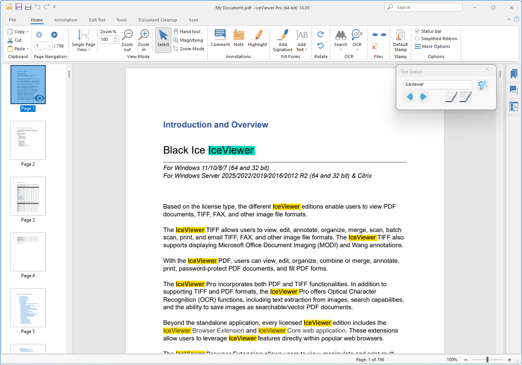522x365 pixels.
Task: Go to the next file
Action: pyautogui.click(x=384, y=35)
